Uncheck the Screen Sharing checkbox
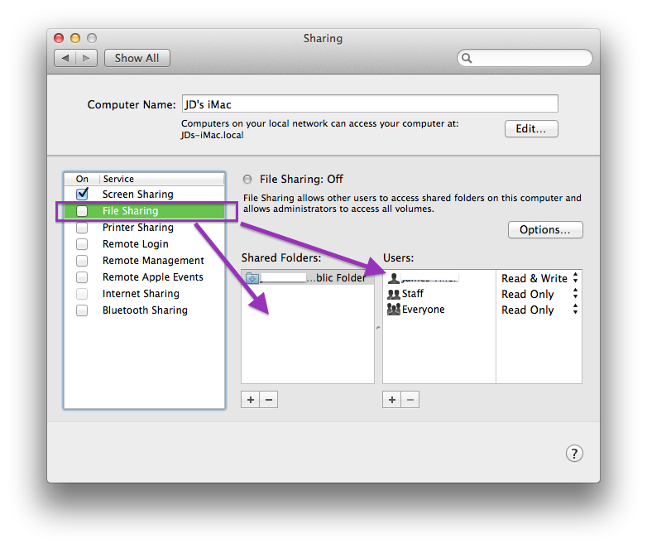The image size is (647, 548). click(82, 194)
